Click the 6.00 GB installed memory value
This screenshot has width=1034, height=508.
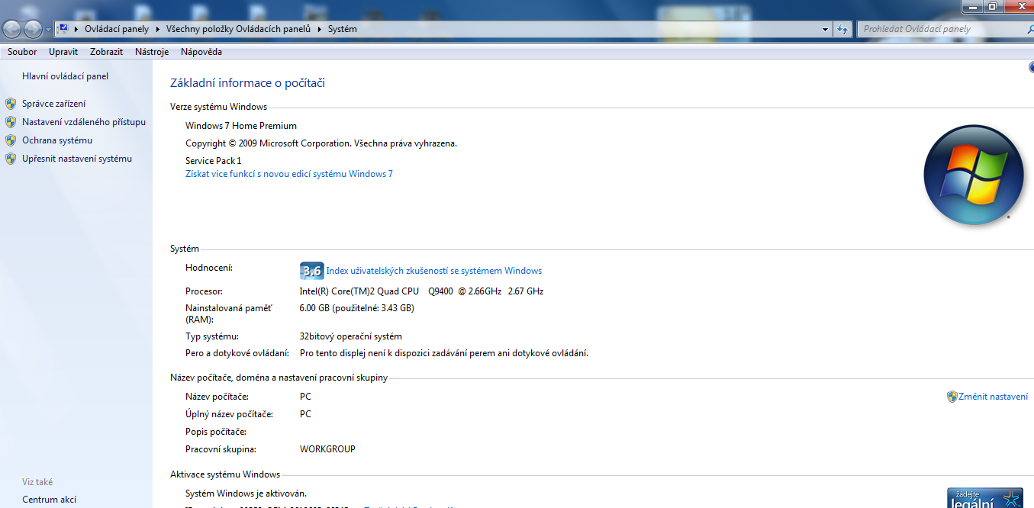click(356, 308)
